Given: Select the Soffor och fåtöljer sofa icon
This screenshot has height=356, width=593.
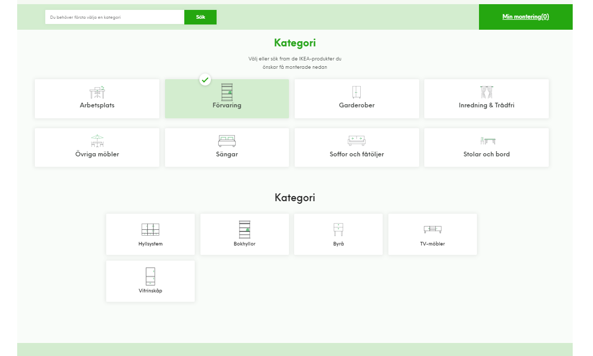Looking at the screenshot, I should pyautogui.click(x=357, y=141).
